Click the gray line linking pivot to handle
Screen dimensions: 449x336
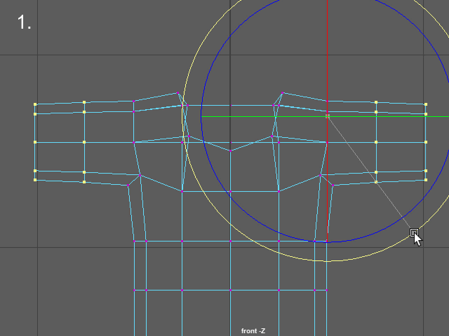(x=370, y=174)
